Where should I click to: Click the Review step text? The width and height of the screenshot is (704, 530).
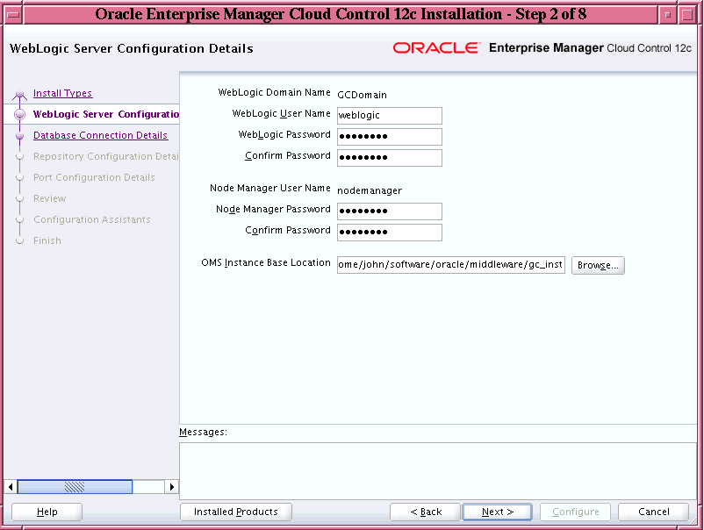[49, 198]
